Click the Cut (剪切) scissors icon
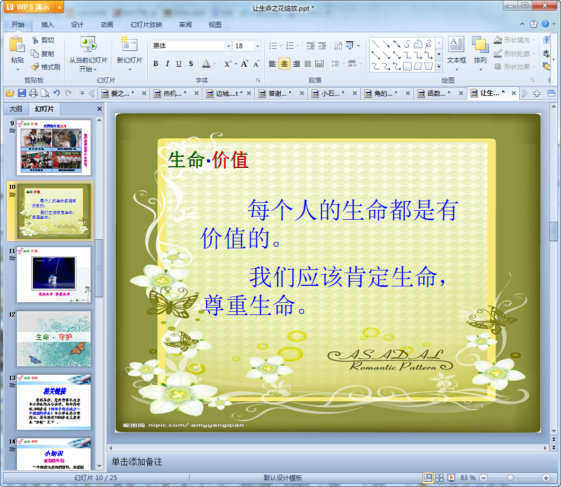This screenshot has height=487, width=561. [35, 40]
